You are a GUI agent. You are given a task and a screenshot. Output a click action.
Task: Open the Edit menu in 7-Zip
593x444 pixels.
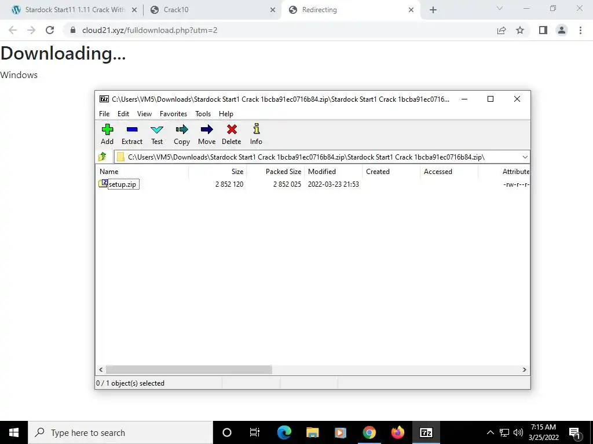tap(123, 114)
